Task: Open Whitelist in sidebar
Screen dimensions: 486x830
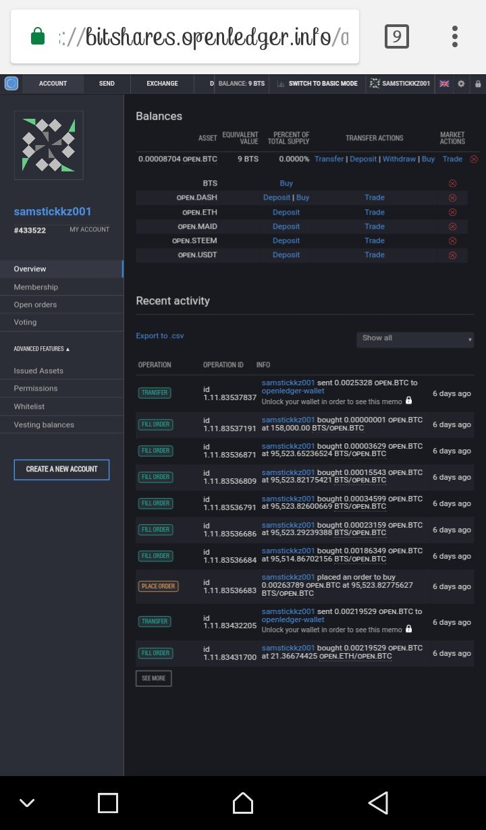Action: tap(61, 406)
